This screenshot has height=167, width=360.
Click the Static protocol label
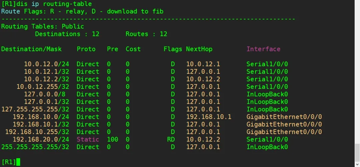(88, 139)
